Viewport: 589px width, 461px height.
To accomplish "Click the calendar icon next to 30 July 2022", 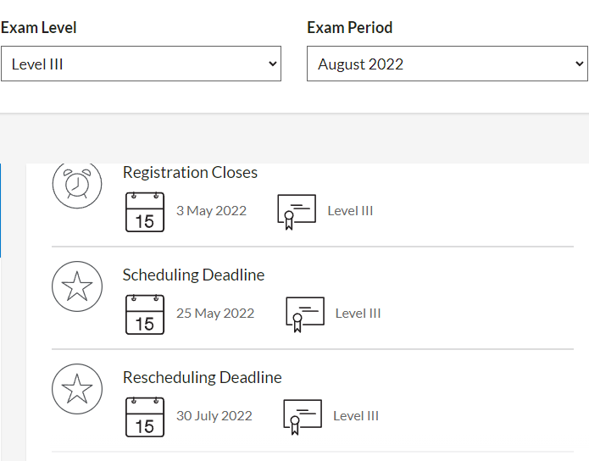I will click(x=145, y=416).
